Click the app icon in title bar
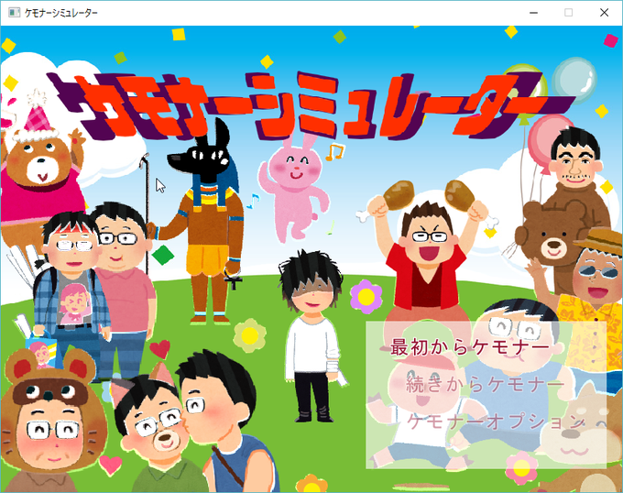The height and width of the screenshot is (493, 623). [x=15, y=13]
